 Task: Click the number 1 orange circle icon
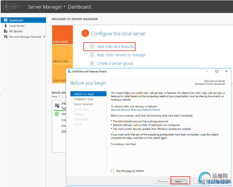[85, 33]
